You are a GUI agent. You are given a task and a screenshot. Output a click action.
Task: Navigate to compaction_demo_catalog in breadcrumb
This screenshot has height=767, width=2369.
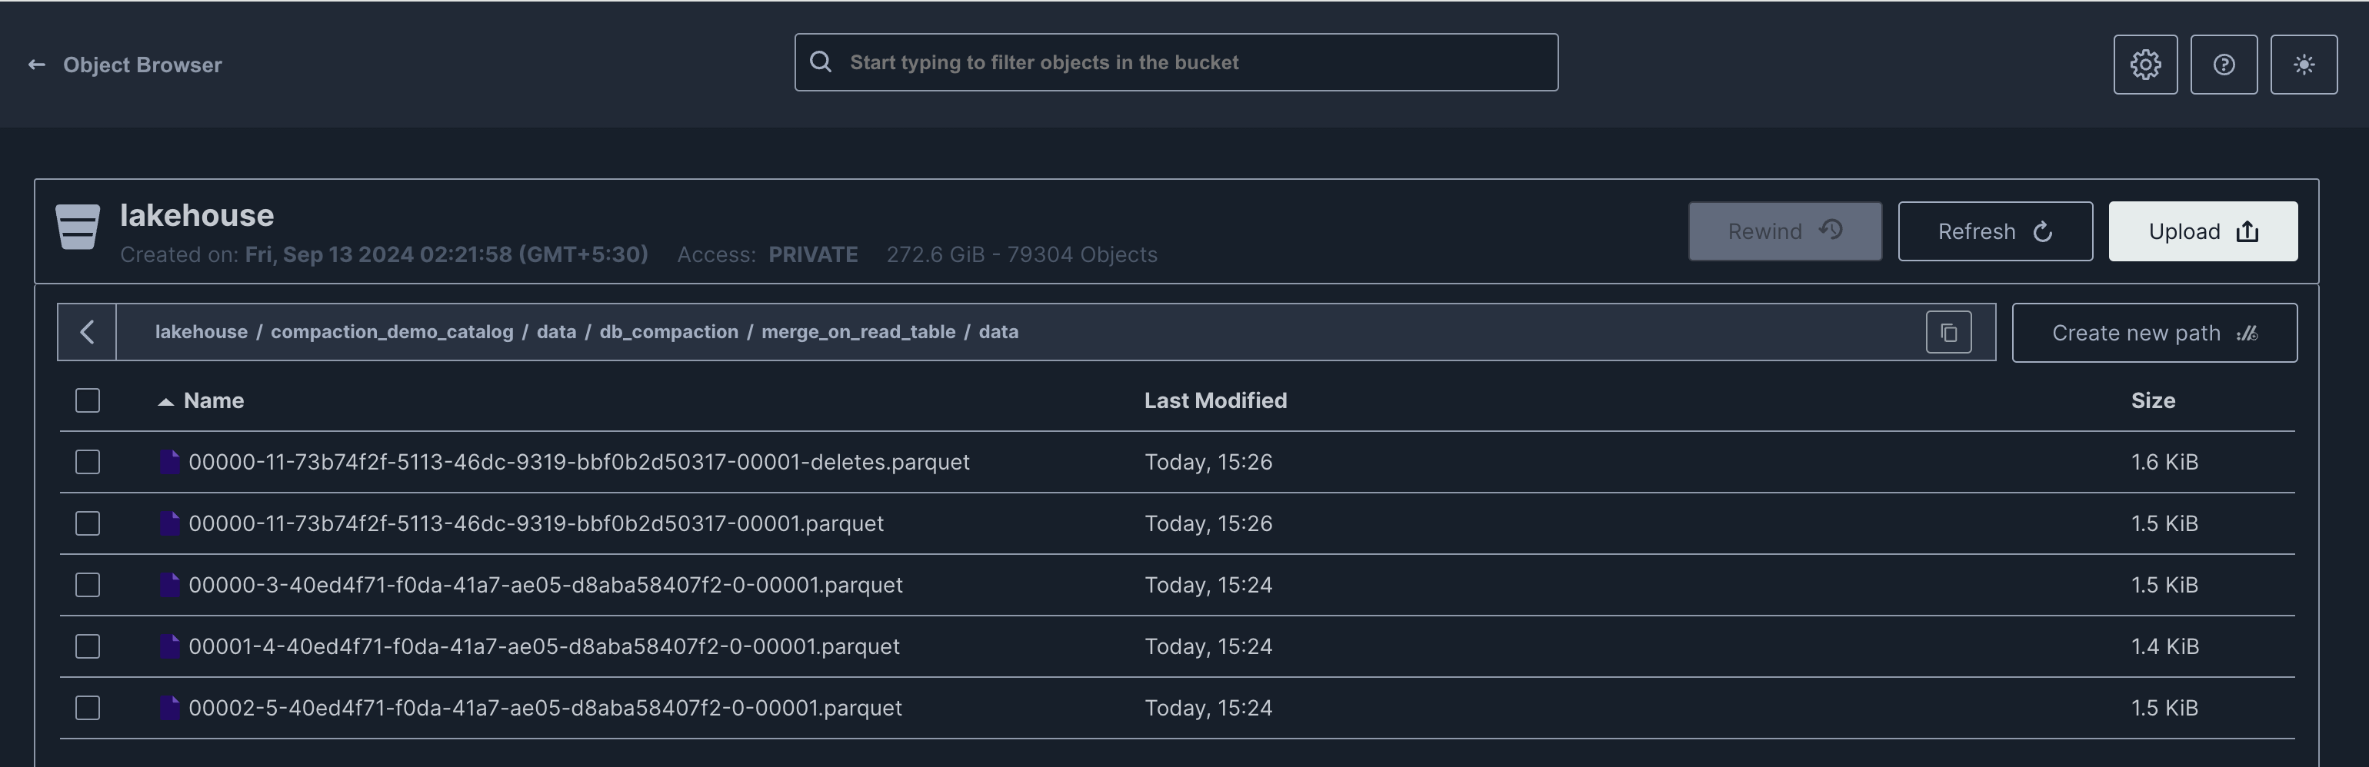[392, 331]
